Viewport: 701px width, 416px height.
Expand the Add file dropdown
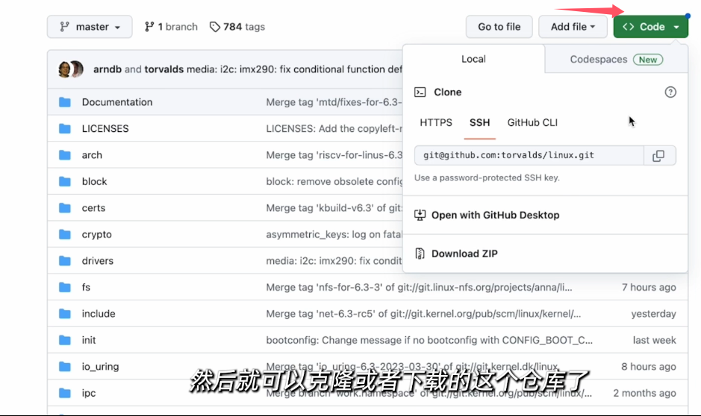[573, 27]
